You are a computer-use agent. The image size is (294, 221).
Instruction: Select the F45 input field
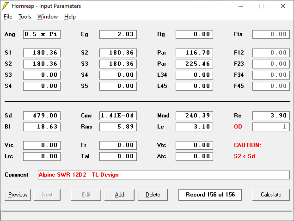(271, 86)
